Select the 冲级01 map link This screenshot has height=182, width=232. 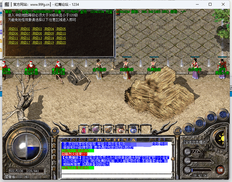tap(13, 29)
